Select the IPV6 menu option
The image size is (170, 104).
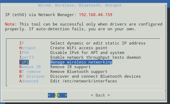24,53
